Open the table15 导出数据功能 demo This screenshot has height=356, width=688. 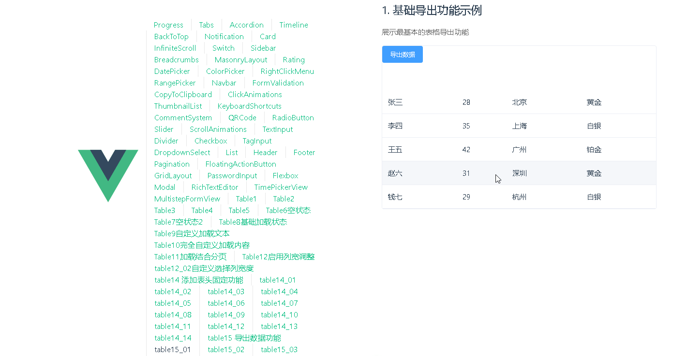(x=244, y=338)
